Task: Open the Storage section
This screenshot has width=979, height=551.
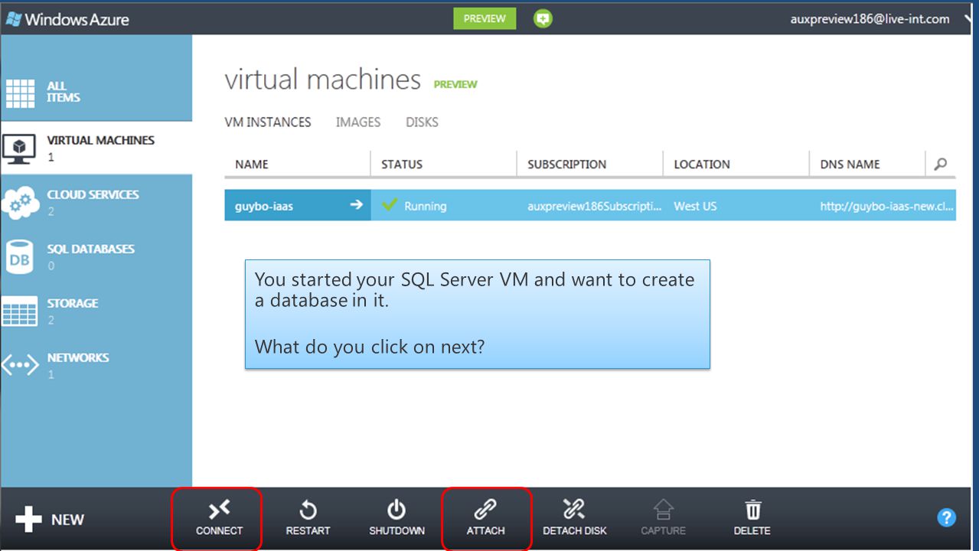Action: 96,311
